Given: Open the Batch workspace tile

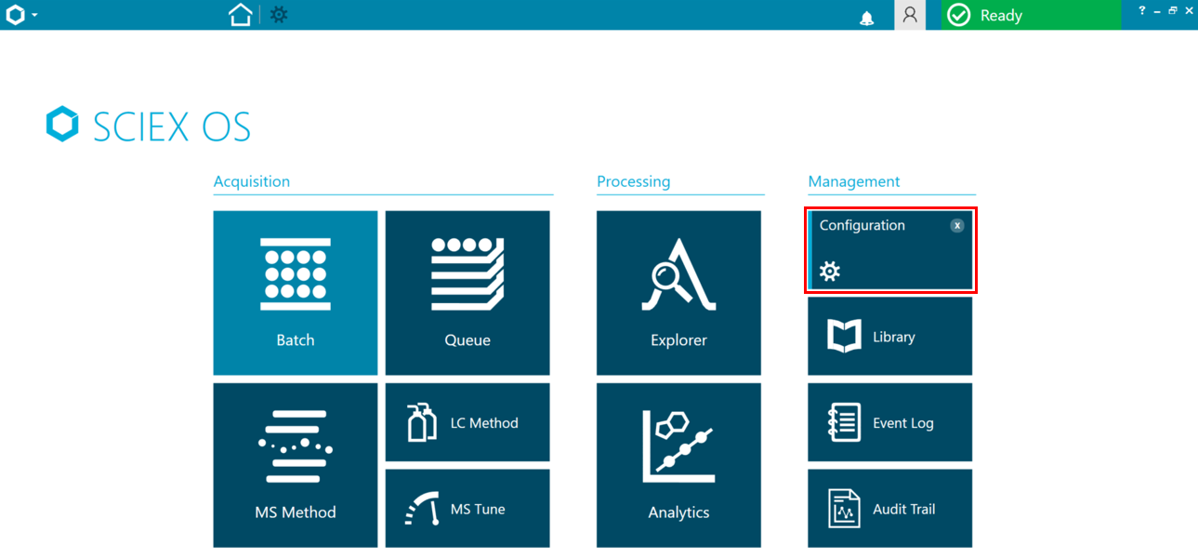Looking at the screenshot, I should pyautogui.click(x=296, y=293).
